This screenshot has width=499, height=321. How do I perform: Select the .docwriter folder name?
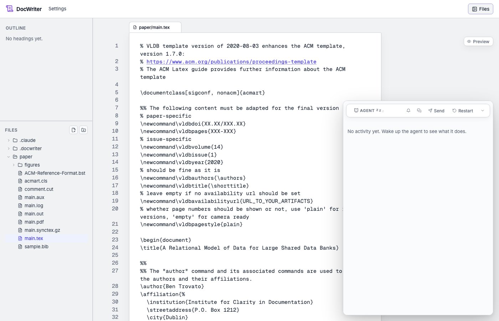pyautogui.click(x=31, y=148)
